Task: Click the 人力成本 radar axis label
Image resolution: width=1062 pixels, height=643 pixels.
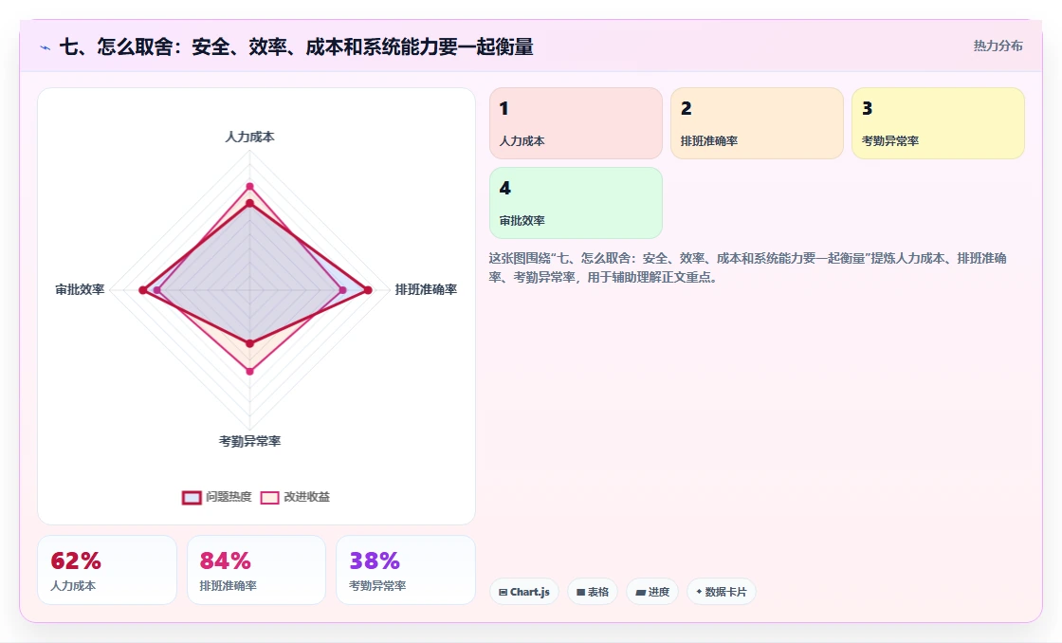Action: (x=250, y=137)
